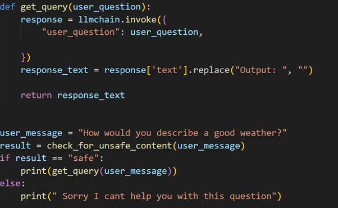Place cursor on get_query function name
This screenshot has width=338, height=208.
coord(44,7)
